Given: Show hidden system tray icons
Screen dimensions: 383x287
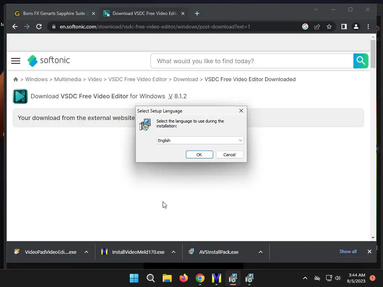Looking at the screenshot, I should point(305,278).
